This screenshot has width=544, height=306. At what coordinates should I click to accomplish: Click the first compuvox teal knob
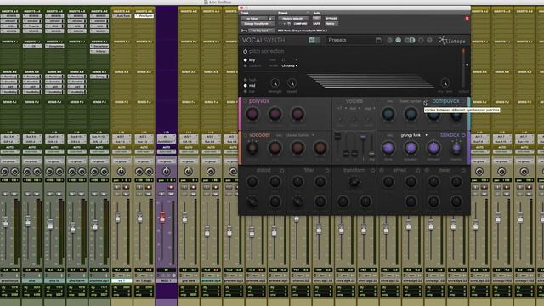[388, 114]
